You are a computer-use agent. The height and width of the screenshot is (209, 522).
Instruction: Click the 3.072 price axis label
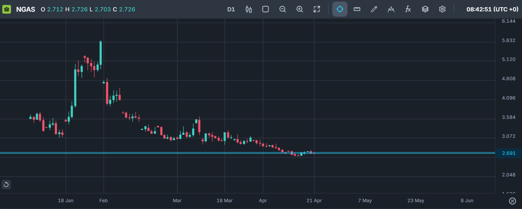[x=509, y=136]
